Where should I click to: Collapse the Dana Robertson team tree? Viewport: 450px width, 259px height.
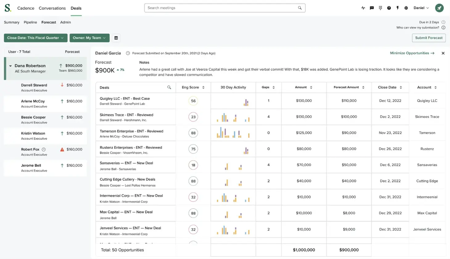[x=10, y=66]
